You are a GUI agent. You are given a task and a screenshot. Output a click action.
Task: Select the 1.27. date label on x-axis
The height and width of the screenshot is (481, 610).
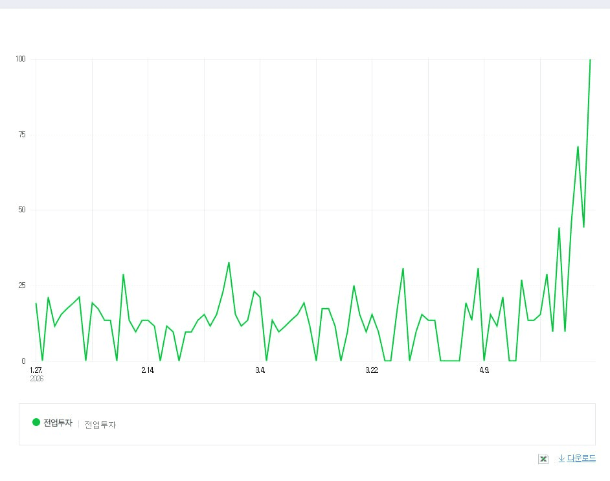coord(36,370)
